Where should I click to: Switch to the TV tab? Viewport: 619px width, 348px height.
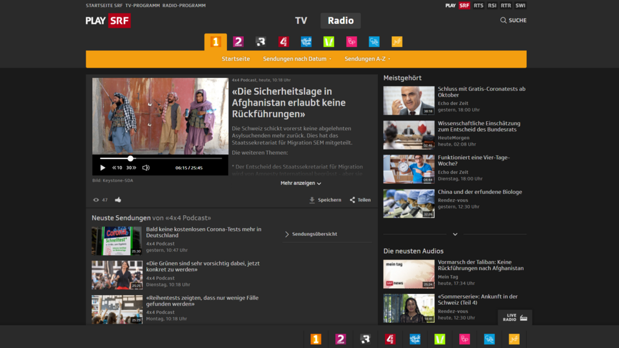[x=301, y=21]
